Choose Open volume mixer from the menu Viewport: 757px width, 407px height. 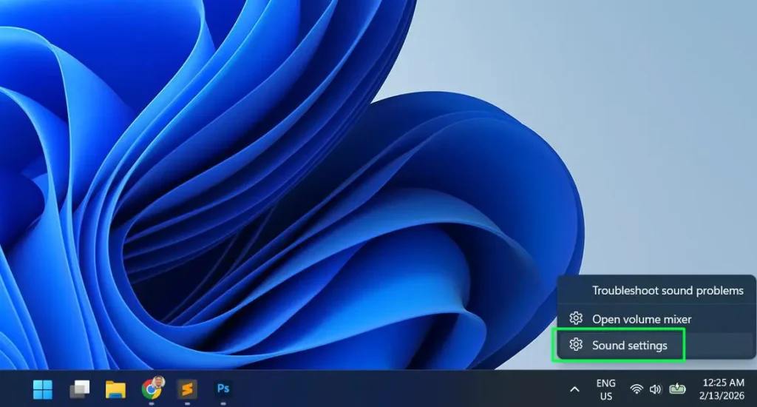coord(657,319)
